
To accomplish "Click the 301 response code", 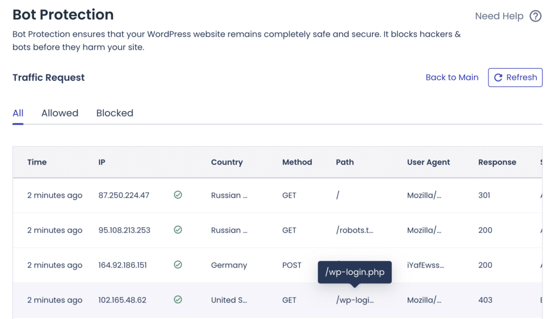I will pyautogui.click(x=484, y=195).
